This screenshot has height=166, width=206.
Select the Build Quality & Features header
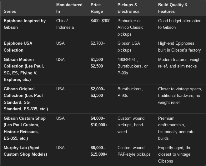(173, 8)
